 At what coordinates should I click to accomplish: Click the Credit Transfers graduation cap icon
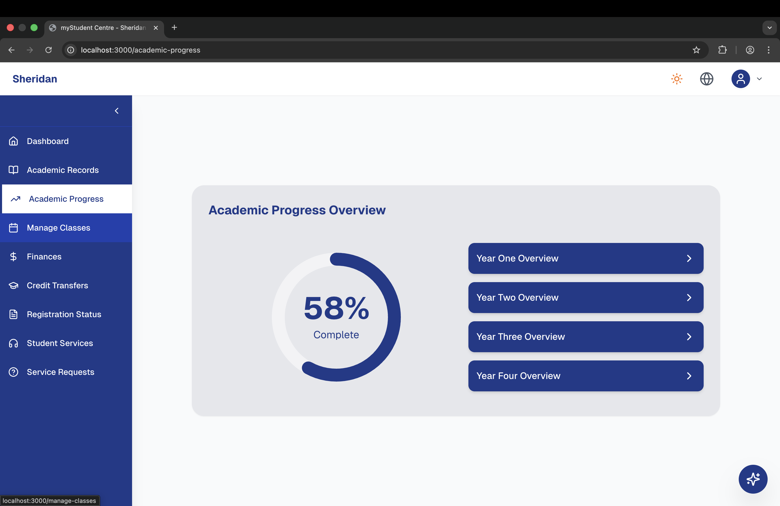[13, 285]
